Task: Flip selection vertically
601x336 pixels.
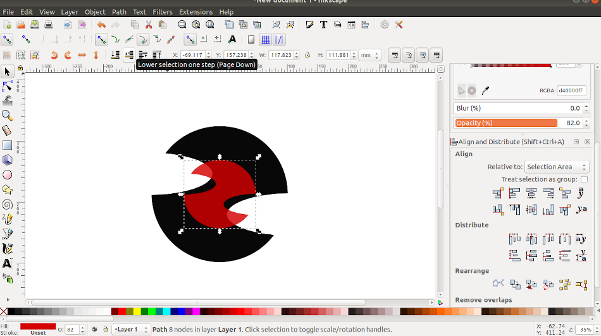Action: click(96, 55)
